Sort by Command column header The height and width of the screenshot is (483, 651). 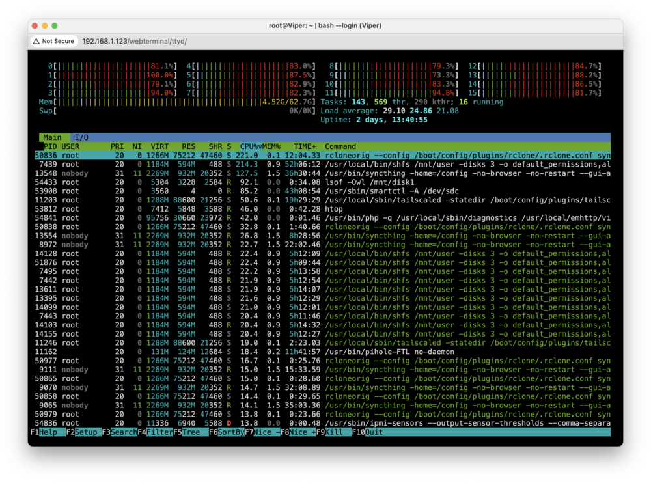[x=340, y=146]
